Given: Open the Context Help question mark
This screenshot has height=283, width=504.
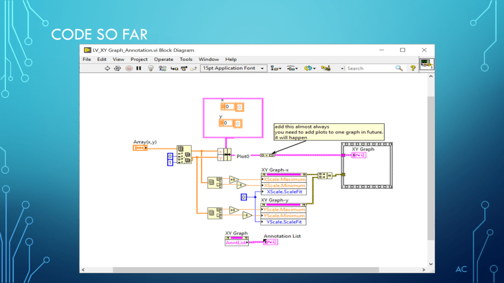Looking at the screenshot, I should pos(412,69).
